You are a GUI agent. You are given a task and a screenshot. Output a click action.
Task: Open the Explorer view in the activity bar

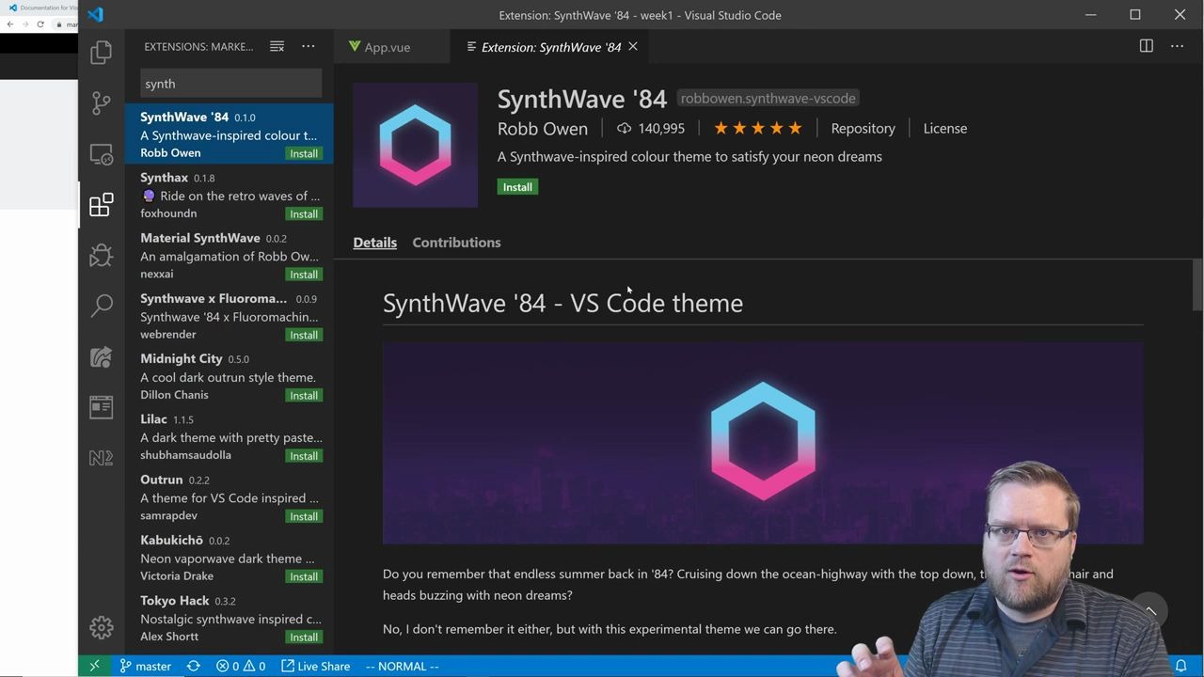(x=101, y=52)
